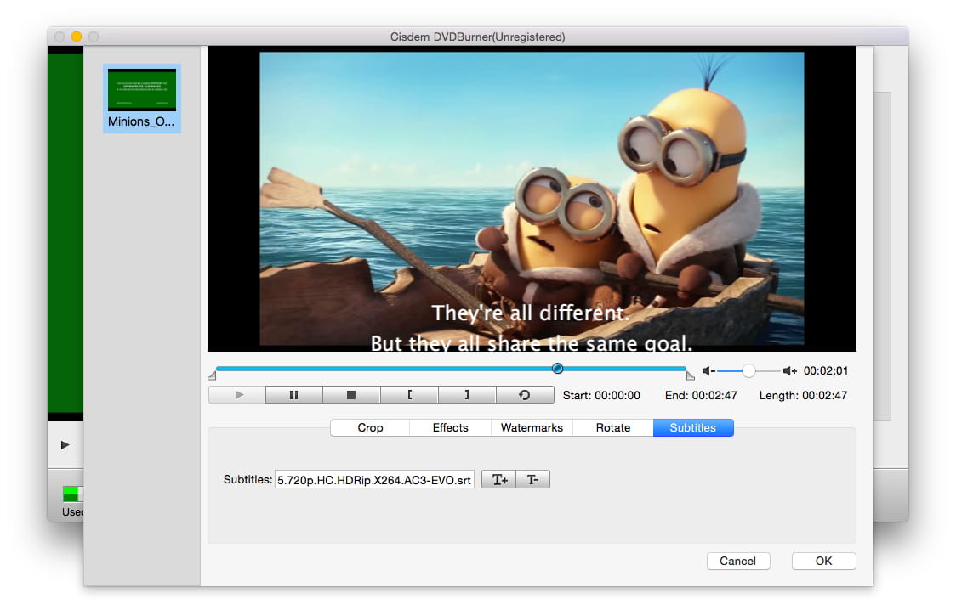
Task: Click the volume down speaker icon
Action: click(708, 370)
